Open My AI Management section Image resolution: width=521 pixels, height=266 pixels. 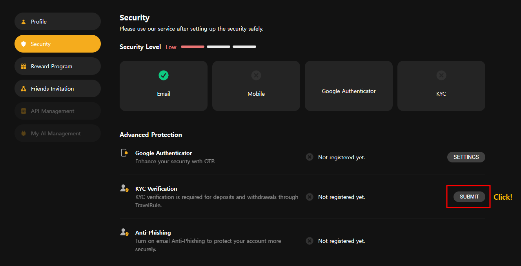coord(58,133)
